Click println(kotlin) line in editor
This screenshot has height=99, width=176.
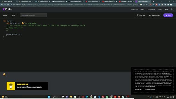tap(14, 35)
